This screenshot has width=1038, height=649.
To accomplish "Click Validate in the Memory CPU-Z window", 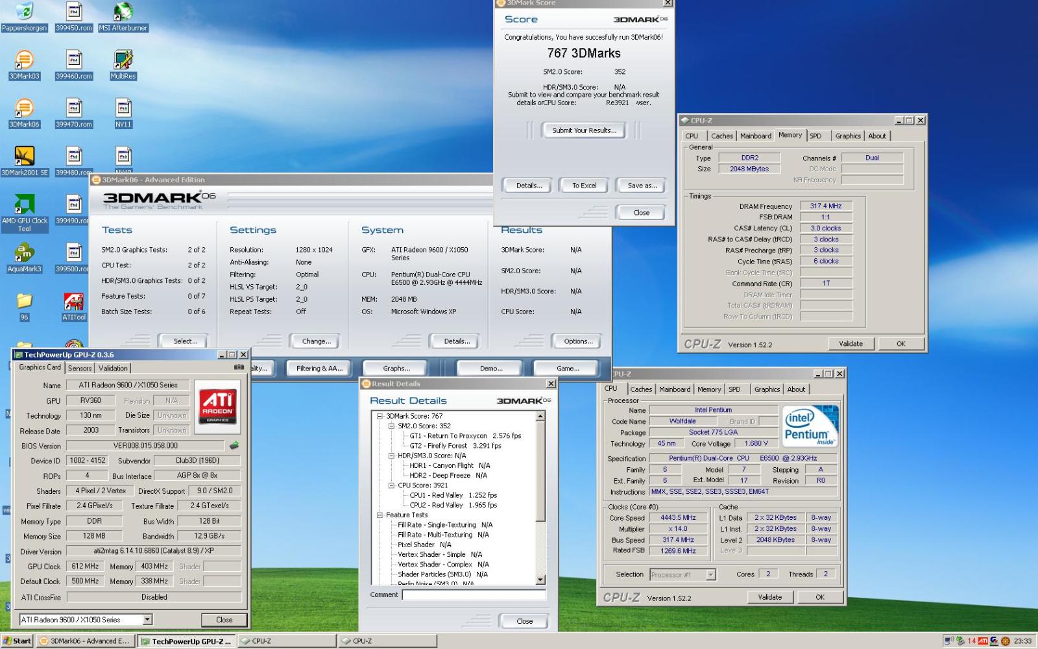I will (851, 344).
